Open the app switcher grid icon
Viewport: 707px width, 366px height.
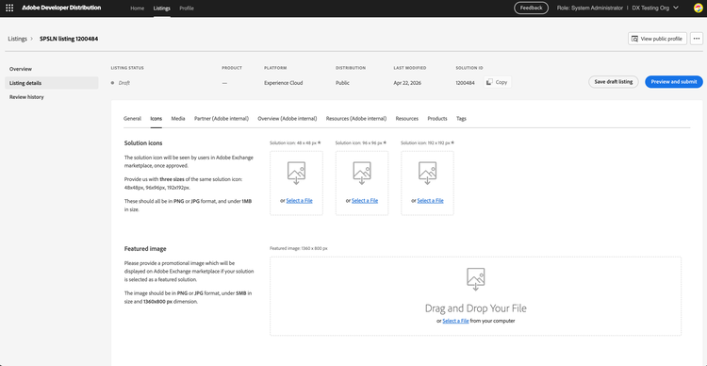coord(9,8)
